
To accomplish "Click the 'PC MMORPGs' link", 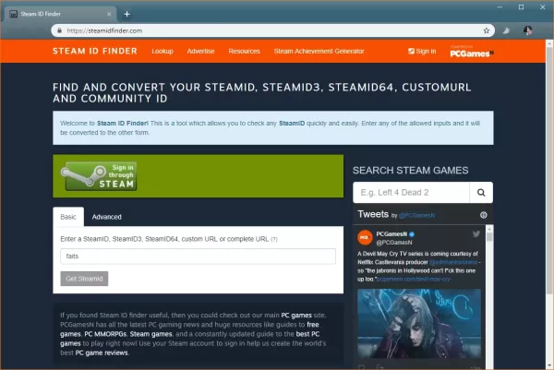I will [x=105, y=334].
